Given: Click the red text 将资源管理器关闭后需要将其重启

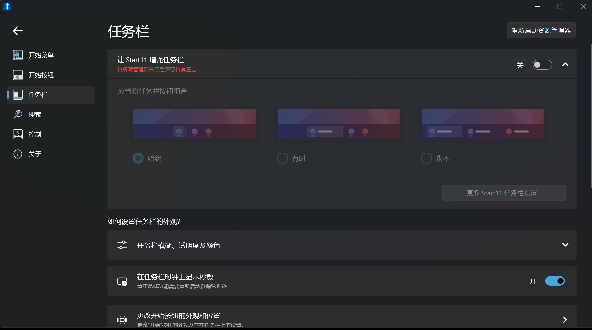Looking at the screenshot, I should 157,70.
